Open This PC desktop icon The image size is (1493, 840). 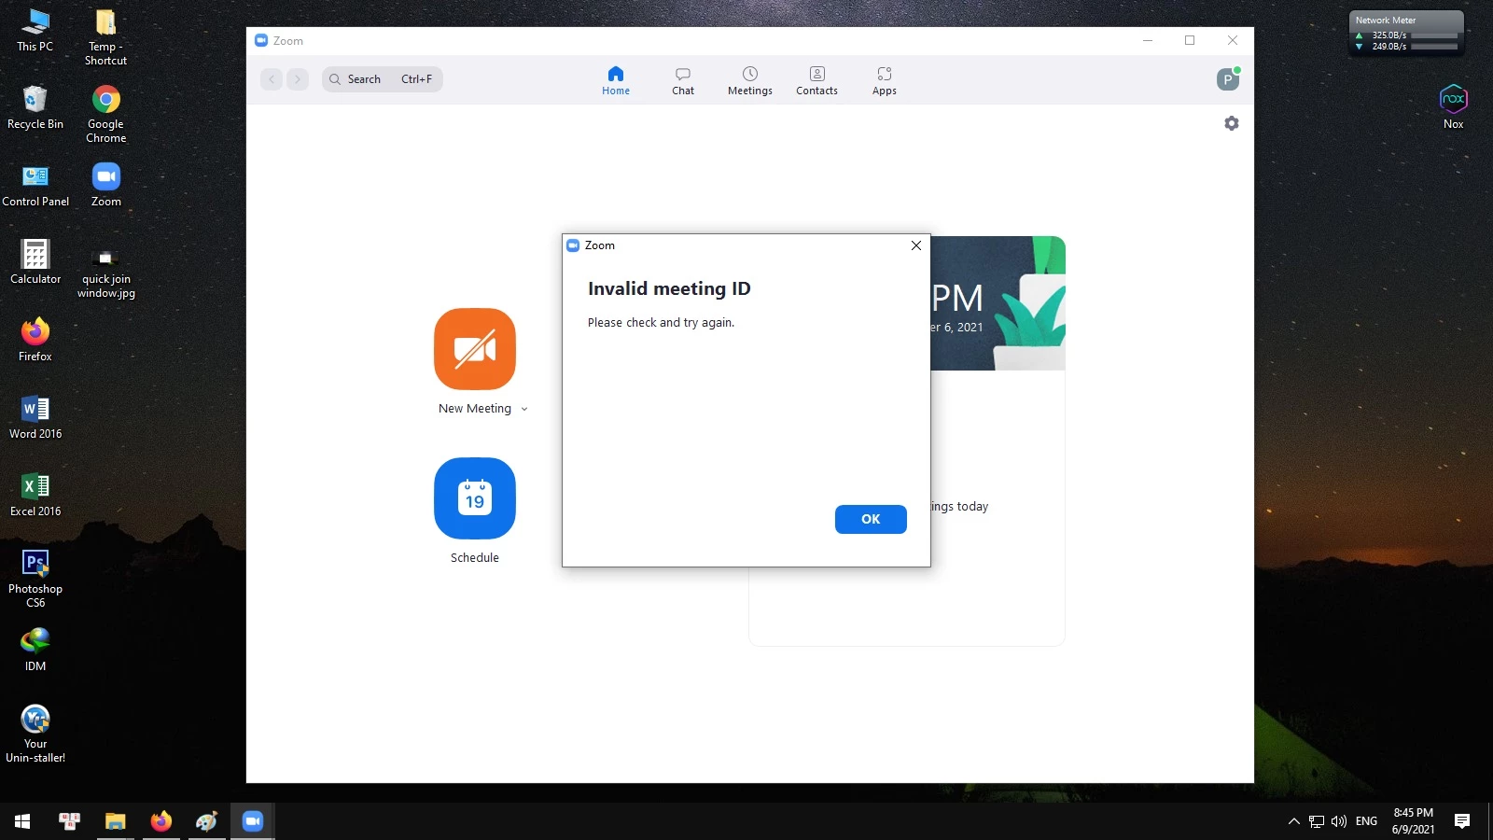point(35,30)
